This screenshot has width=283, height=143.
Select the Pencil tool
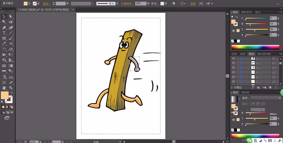[x=4, y=44]
